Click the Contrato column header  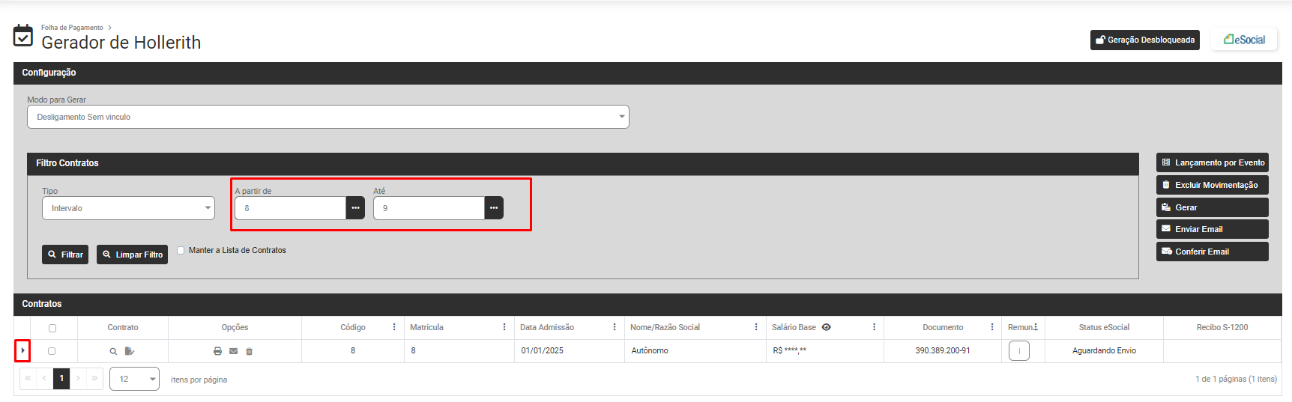(123, 327)
